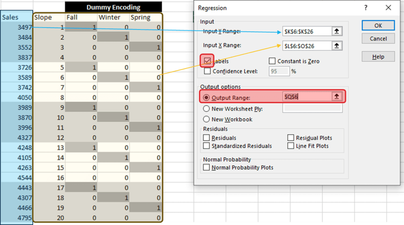Enable Residual Plots checkbox
The height and width of the screenshot is (225, 404).
[291, 138]
